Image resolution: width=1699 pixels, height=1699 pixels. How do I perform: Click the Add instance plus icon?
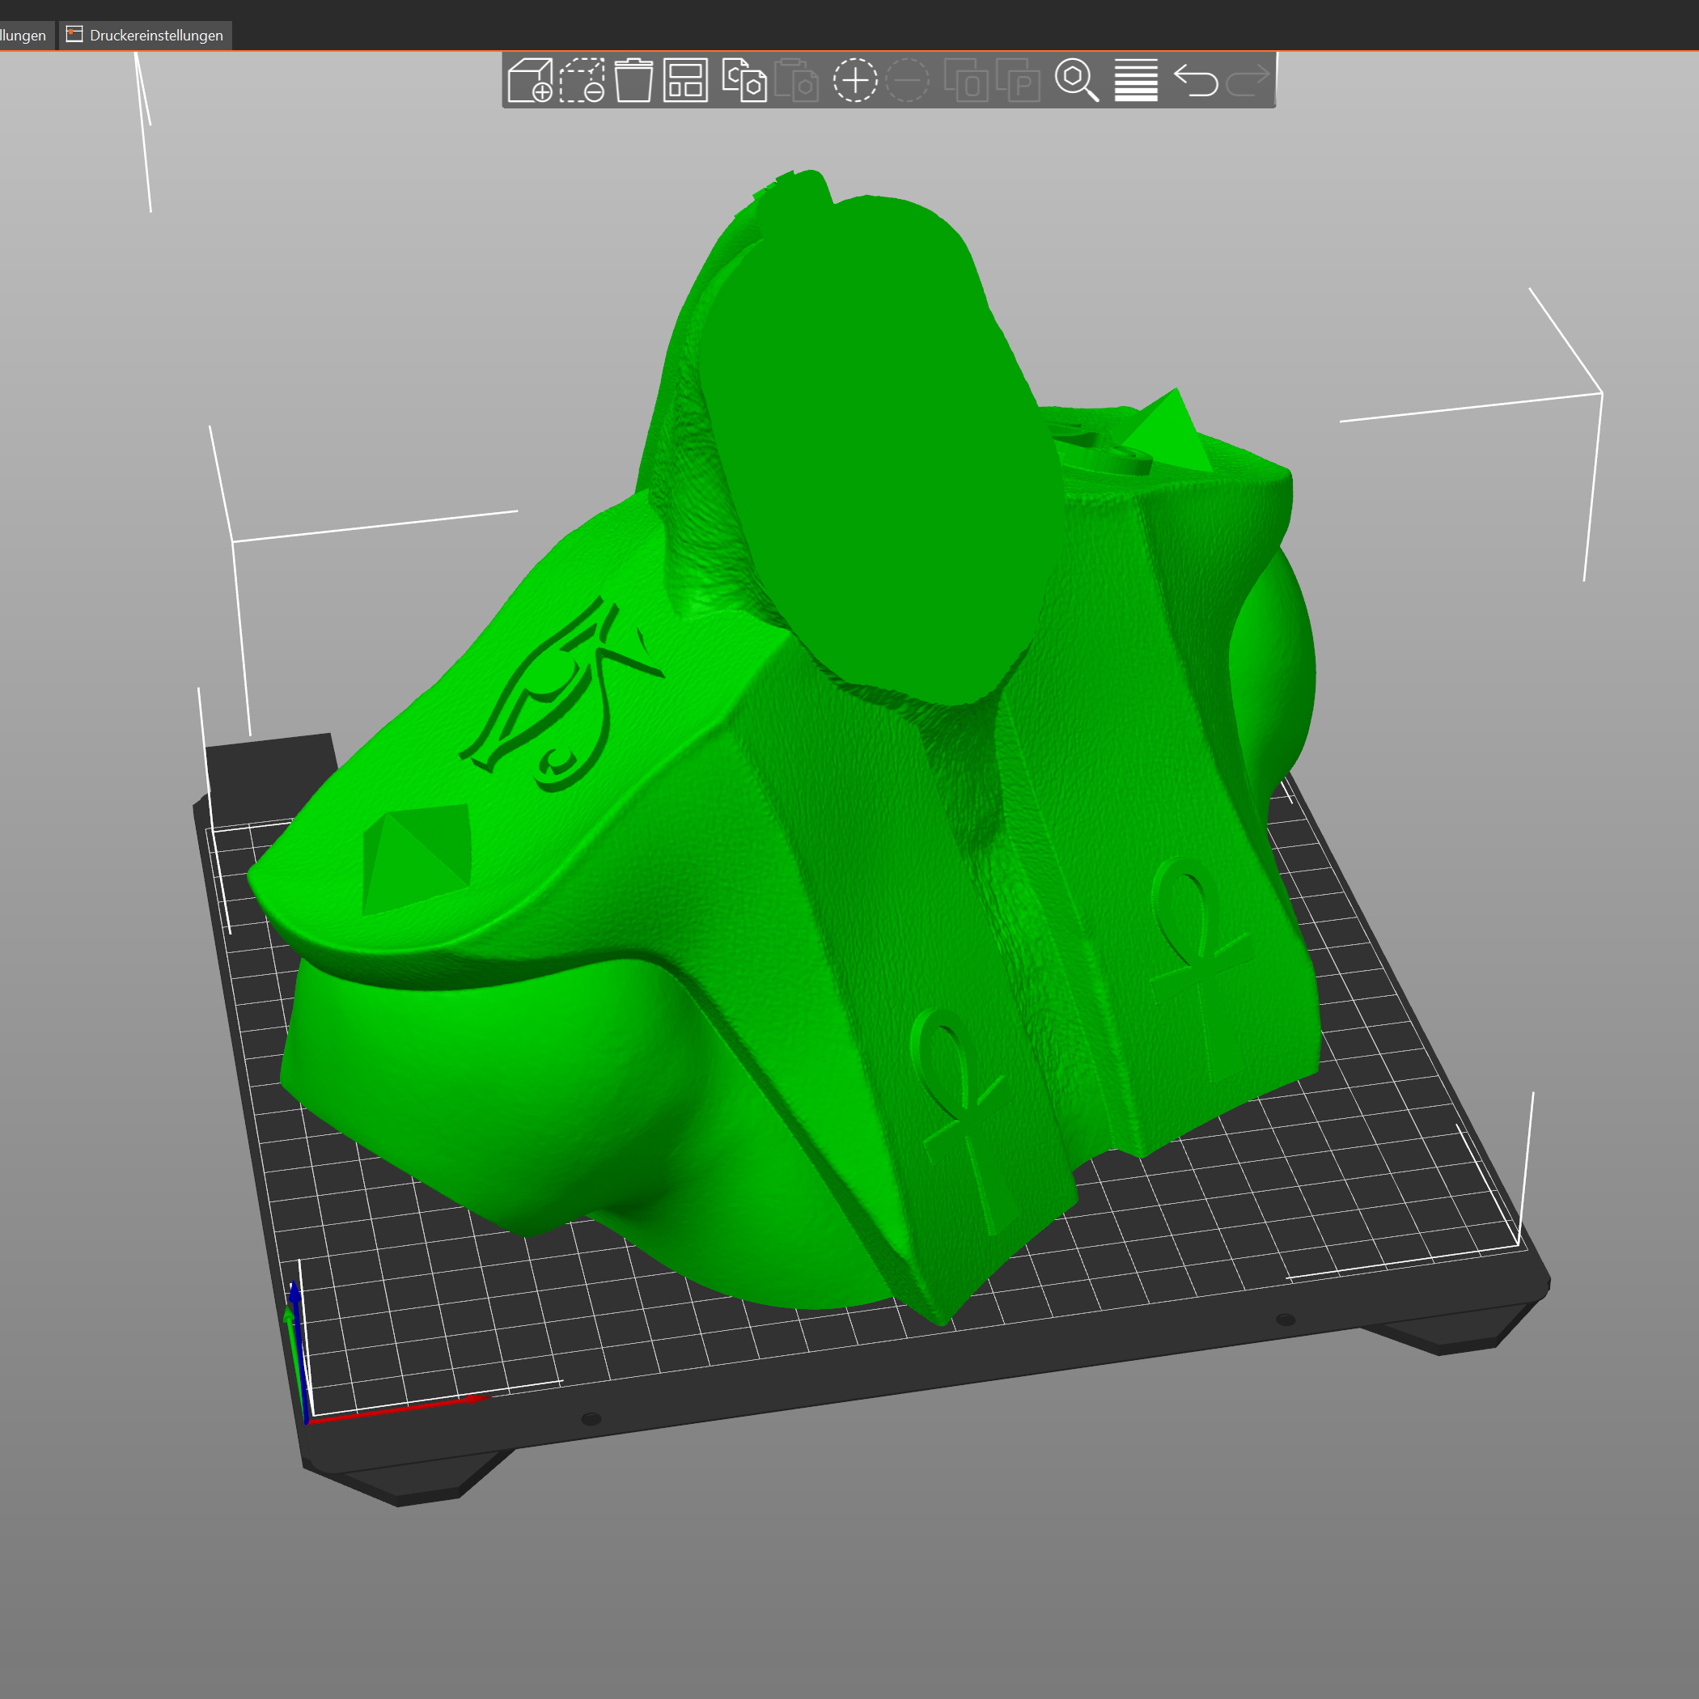[855, 80]
